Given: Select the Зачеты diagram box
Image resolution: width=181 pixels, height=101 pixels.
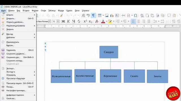Looking at the screenshot, I should [158, 76].
